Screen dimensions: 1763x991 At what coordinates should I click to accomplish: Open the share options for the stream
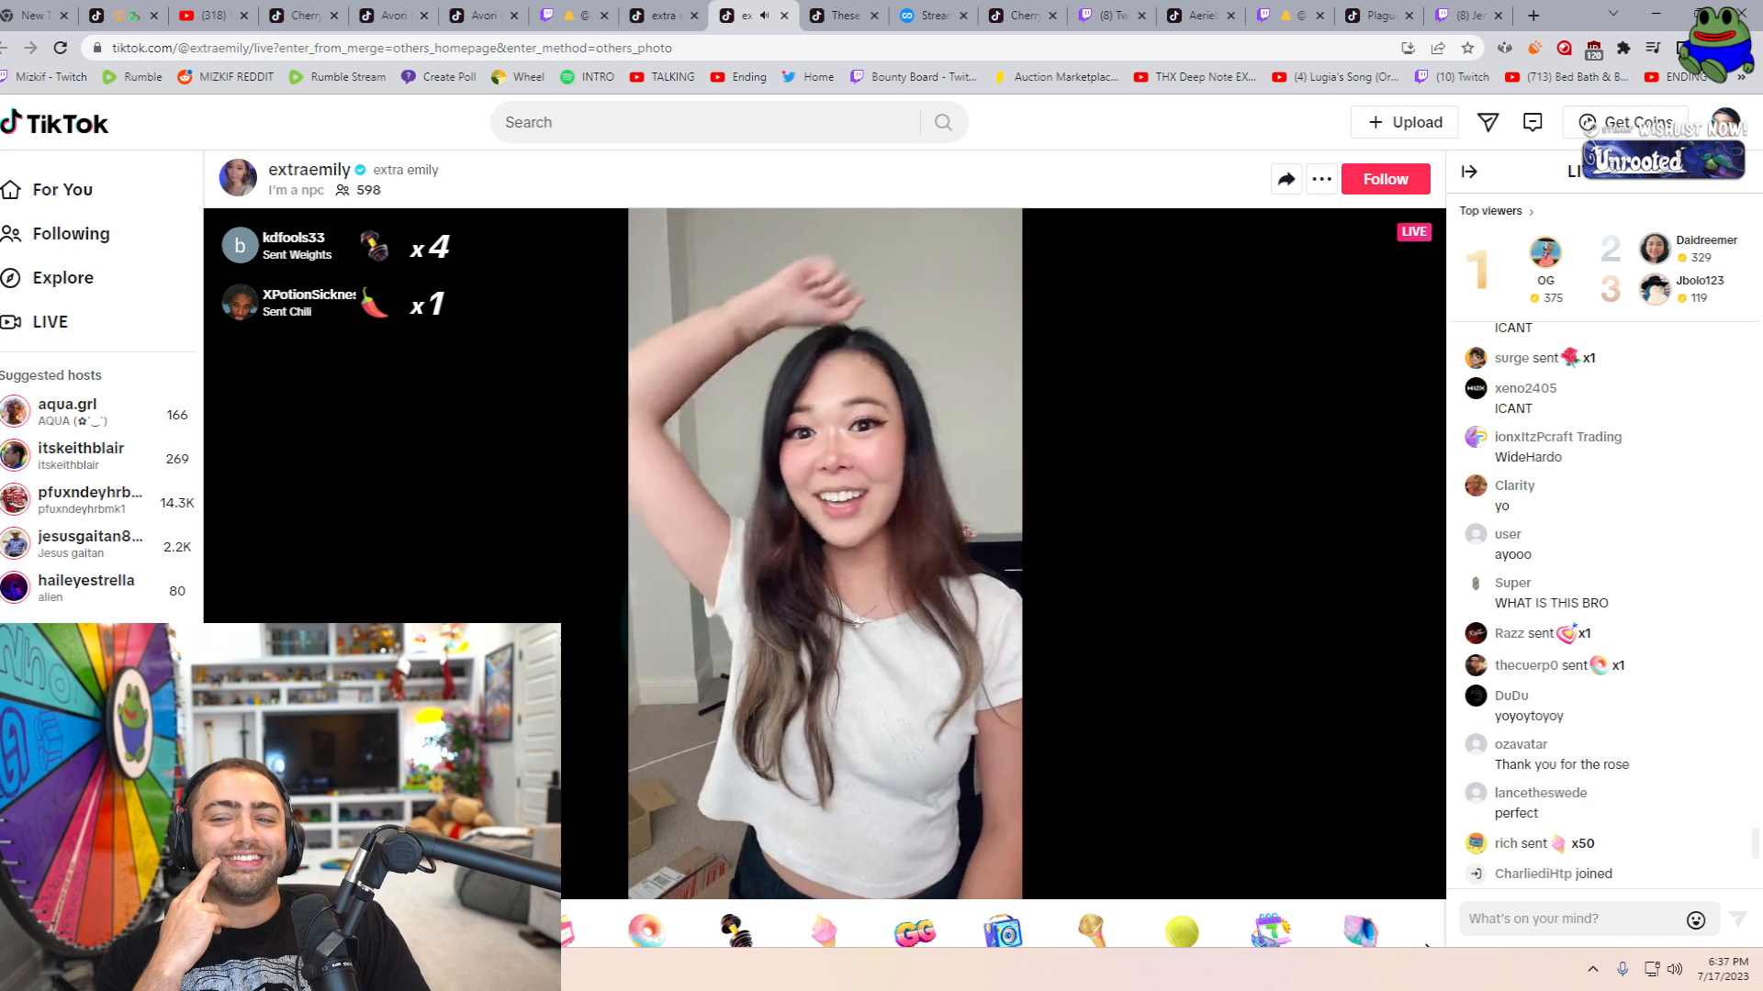(1286, 179)
